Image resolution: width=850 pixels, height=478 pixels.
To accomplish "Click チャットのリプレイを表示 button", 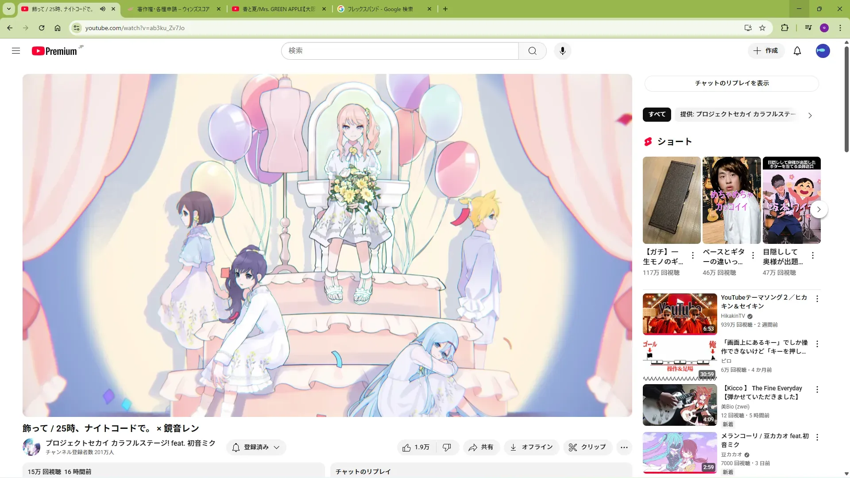I will (x=731, y=83).
